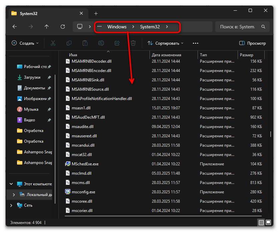Screen dimensions: 279x232
Task: Click the Rename icon in toolbar
Action: 101,43
